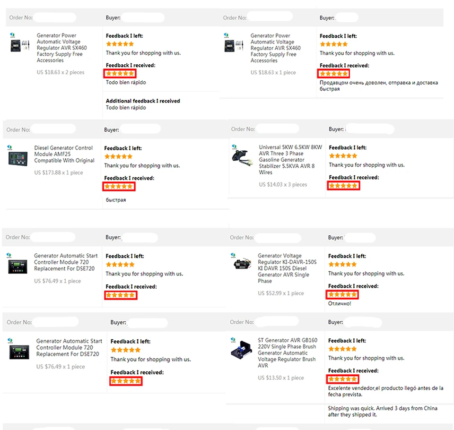The image size is (454, 430).
Task: Click received stars above the "Excelente vendedor" review
Action: pyautogui.click(x=342, y=379)
